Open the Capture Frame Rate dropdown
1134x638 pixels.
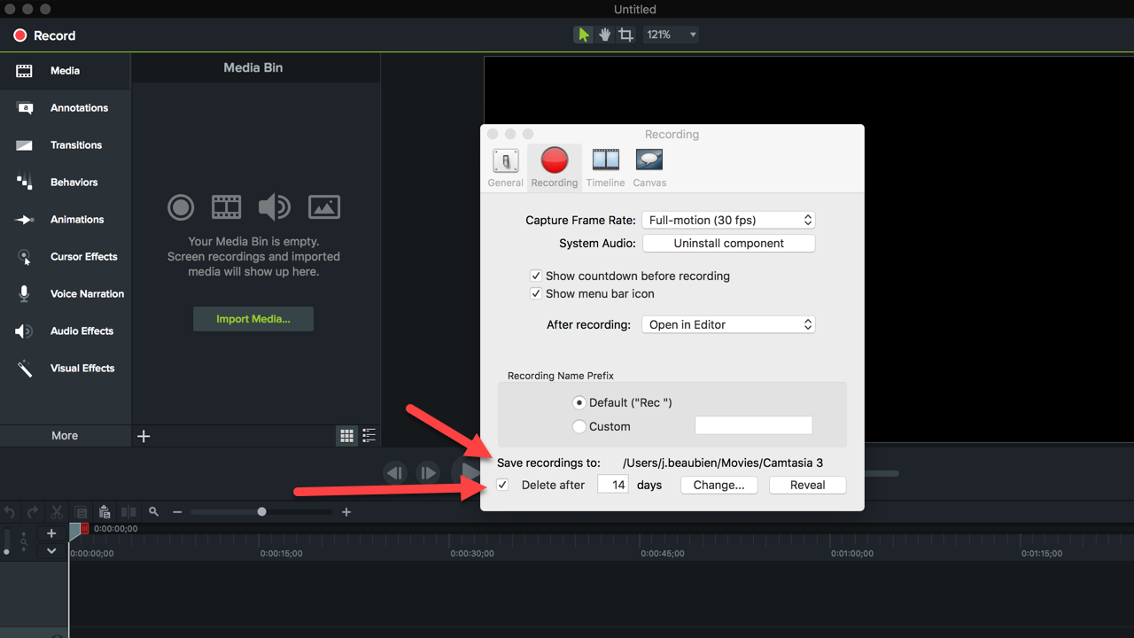[x=728, y=220]
